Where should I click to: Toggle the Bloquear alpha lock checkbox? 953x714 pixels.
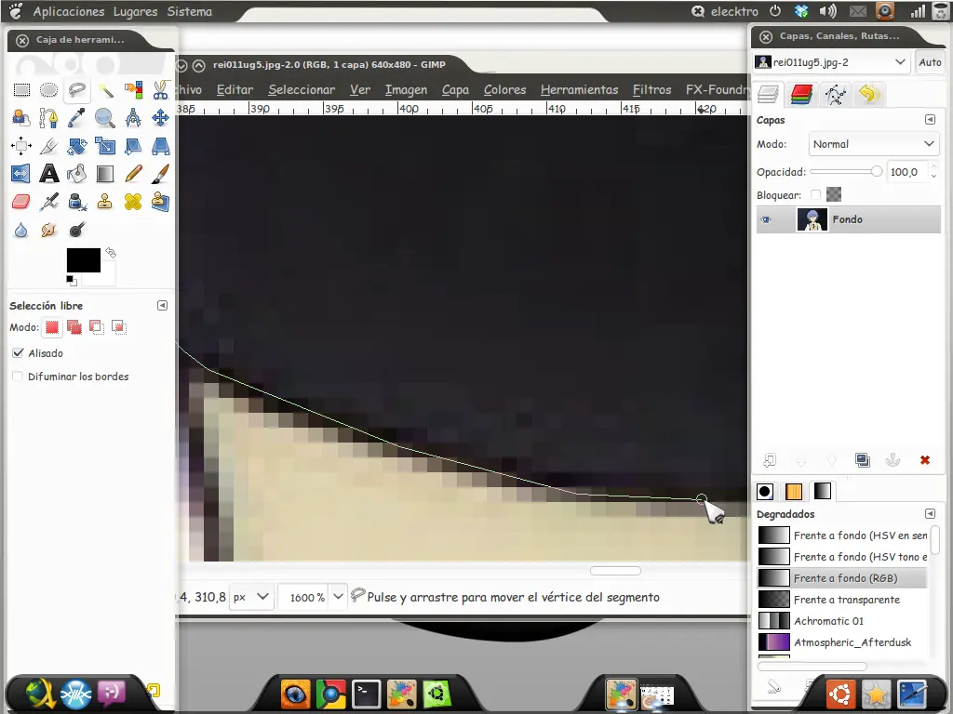[815, 195]
